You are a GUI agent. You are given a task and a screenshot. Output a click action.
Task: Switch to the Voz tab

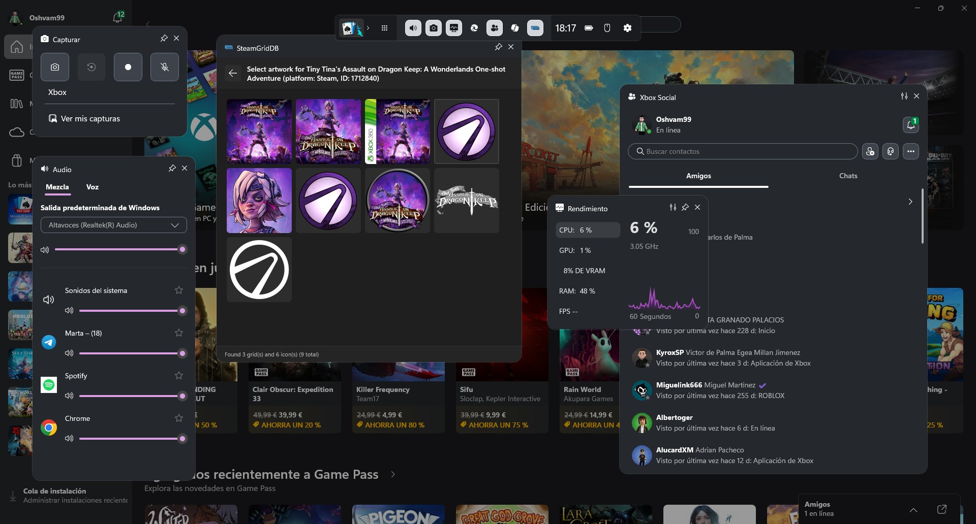92,187
